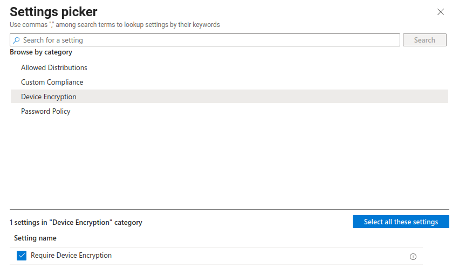The image size is (459, 268).
Task: Click the Require Device Encryption label text
Action: (x=71, y=256)
